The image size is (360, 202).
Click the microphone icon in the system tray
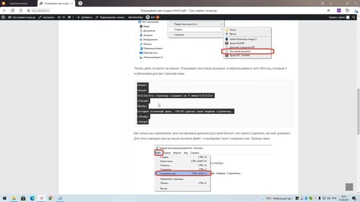click(319, 198)
